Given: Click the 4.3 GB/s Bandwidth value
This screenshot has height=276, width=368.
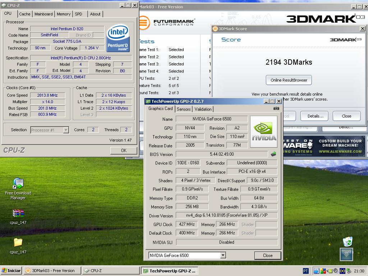Looking at the screenshot, I should tap(259, 207).
